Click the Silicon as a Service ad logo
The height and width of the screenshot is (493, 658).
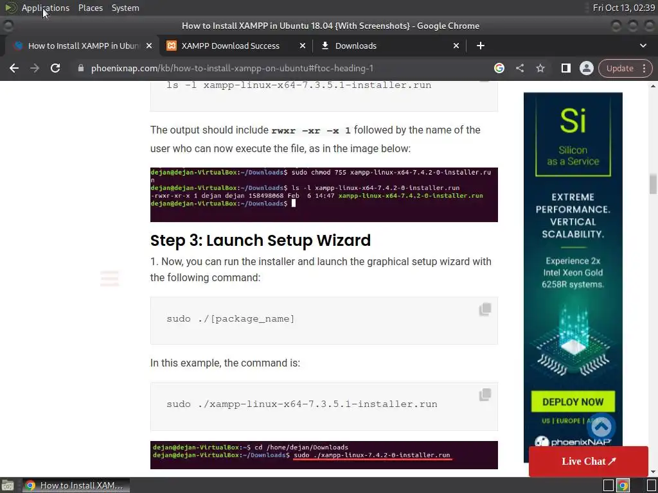[573, 136]
